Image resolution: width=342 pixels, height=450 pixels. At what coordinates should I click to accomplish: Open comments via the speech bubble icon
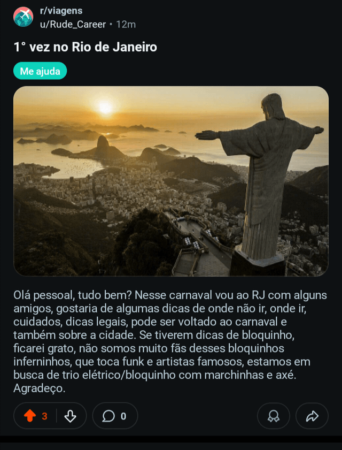coord(108,416)
